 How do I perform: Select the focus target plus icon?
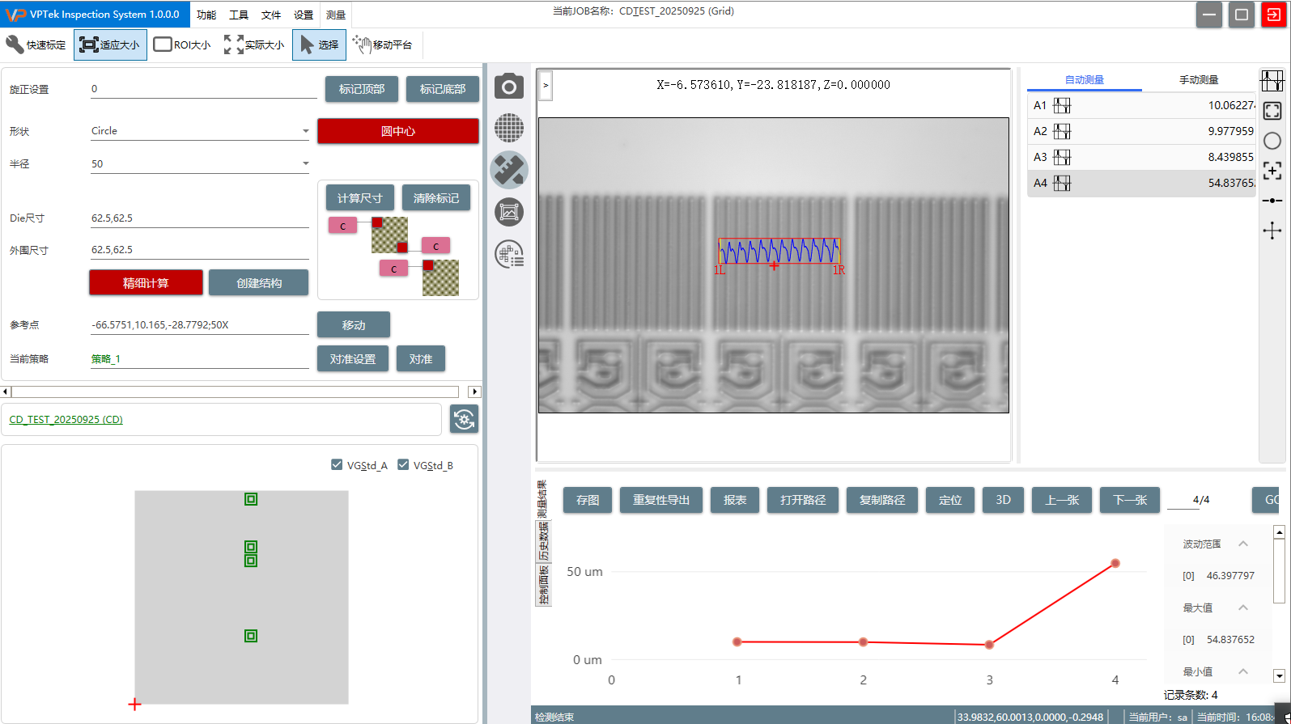coord(1272,171)
